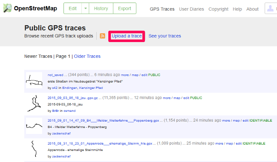Image resolution: width=277 pixels, height=162 pixels.
Task: Click the 'Newer Traces' text
Action: pos(38,56)
